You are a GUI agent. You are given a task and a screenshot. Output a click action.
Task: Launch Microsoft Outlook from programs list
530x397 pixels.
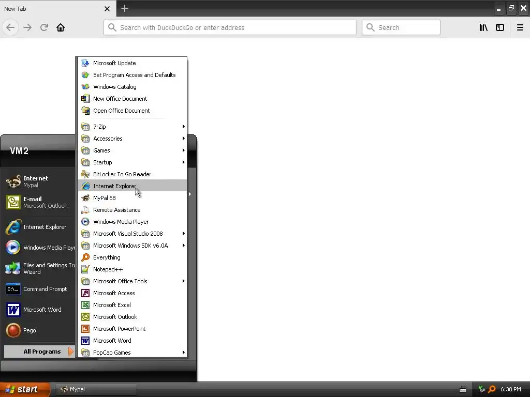pos(132,317)
